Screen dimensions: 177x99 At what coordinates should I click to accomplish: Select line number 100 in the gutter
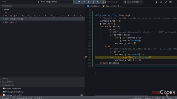(90, 43)
